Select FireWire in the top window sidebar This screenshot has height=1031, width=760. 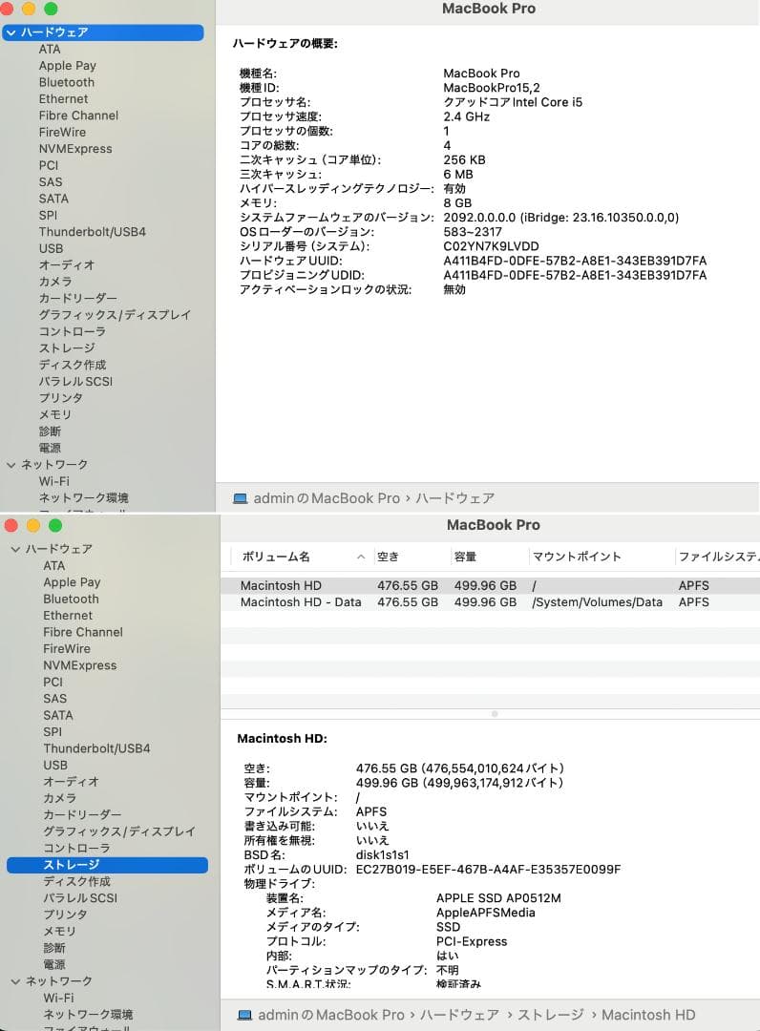62,132
